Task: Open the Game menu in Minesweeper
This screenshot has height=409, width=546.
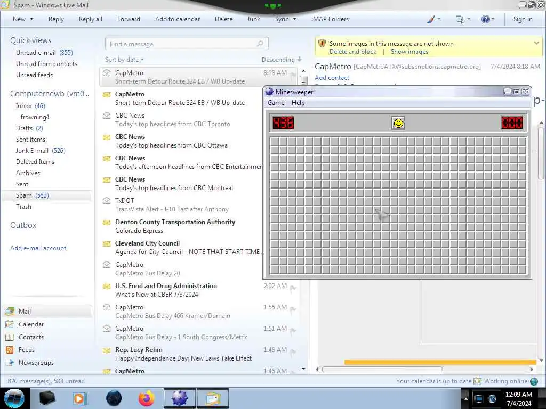Action: [x=276, y=103]
